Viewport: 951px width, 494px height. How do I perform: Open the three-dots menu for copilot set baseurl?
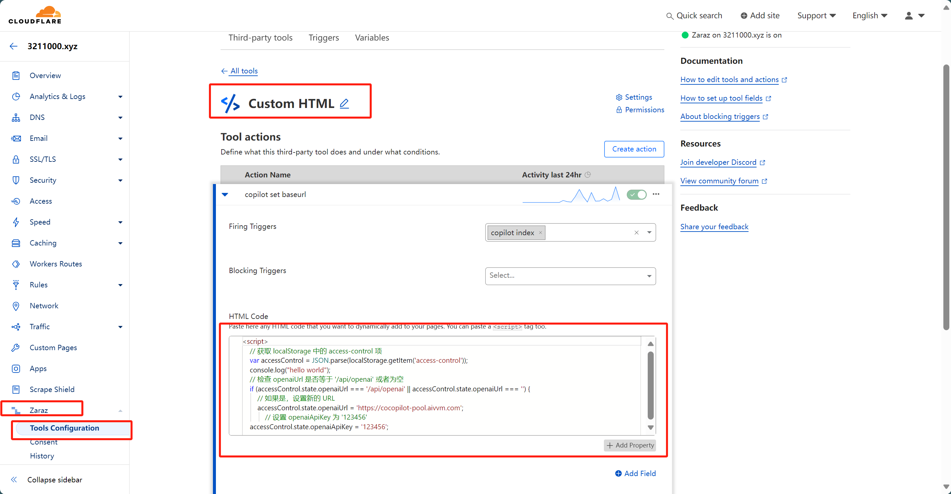(x=656, y=194)
